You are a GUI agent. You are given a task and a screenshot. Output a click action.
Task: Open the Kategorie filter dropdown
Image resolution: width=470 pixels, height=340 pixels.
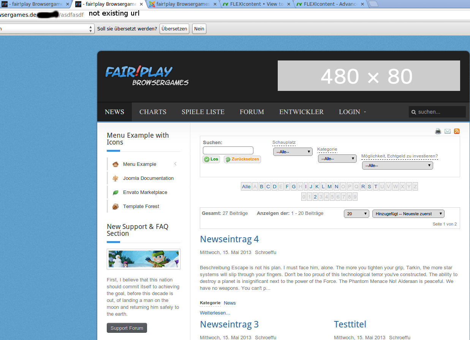(x=337, y=159)
